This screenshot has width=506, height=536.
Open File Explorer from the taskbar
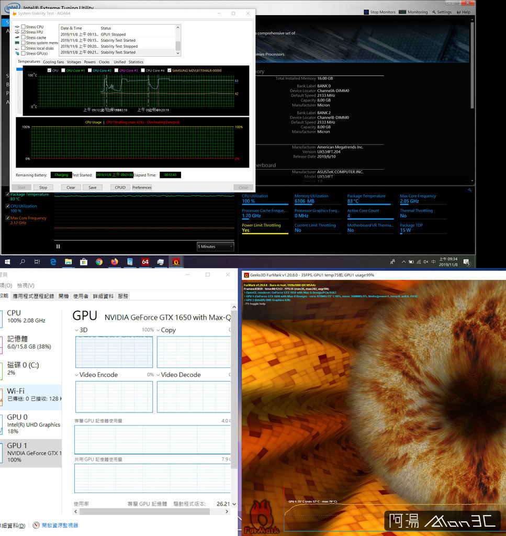click(69, 262)
